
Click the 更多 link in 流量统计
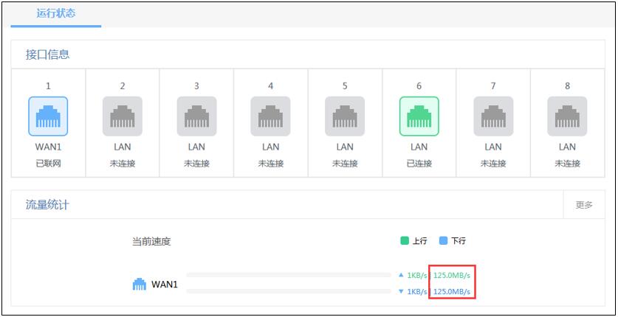pos(584,205)
